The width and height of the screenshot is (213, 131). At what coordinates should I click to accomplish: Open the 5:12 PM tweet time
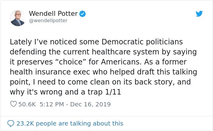pyautogui.click(x=51, y=104)
